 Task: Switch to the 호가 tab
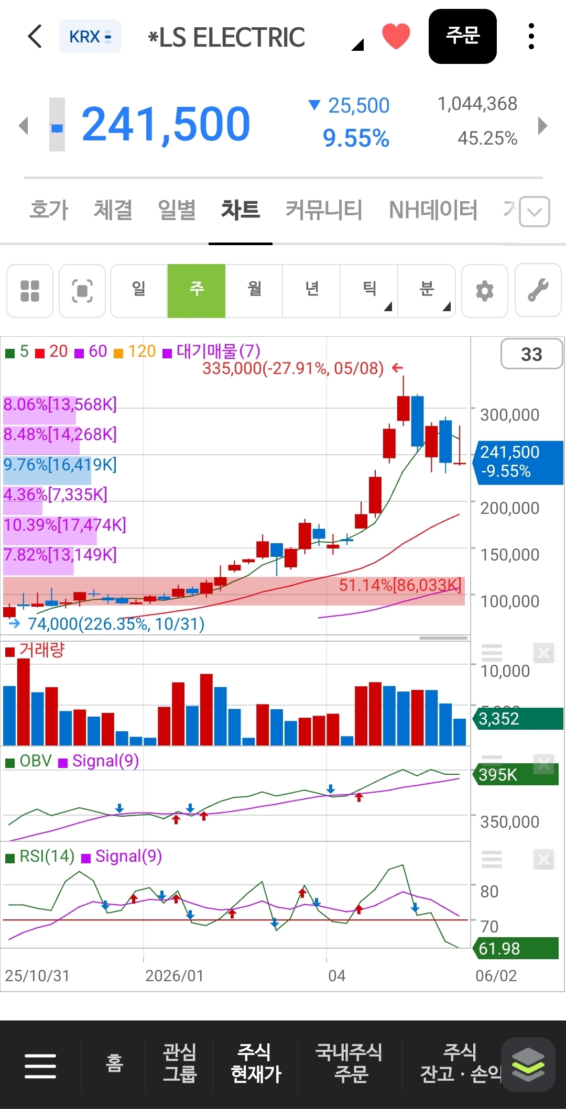(49, 210)
